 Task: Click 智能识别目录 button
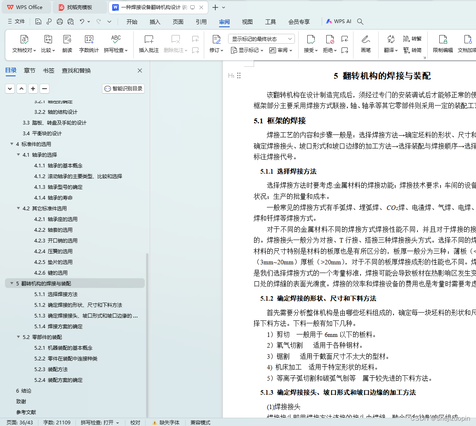click(x=123, y=89)
